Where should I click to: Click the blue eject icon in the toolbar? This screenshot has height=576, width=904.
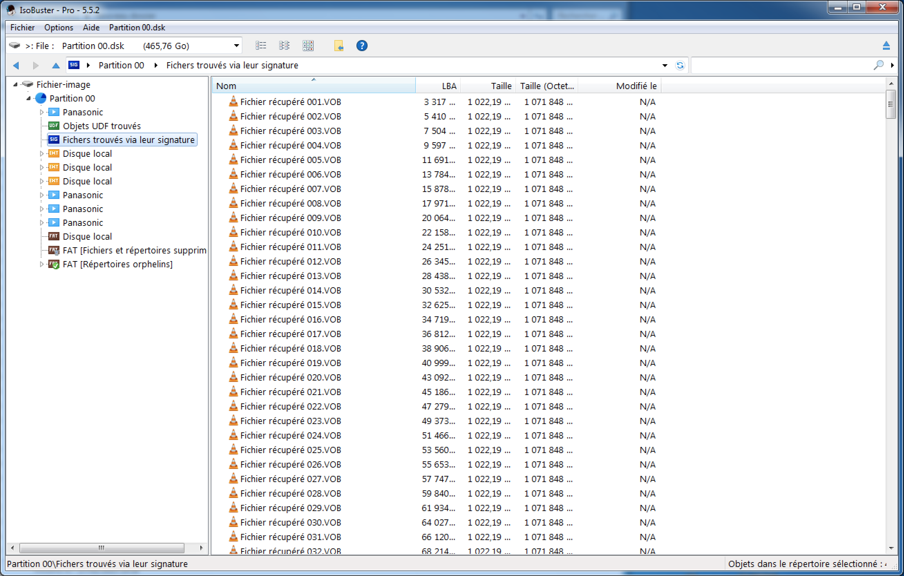pos(886,46)
